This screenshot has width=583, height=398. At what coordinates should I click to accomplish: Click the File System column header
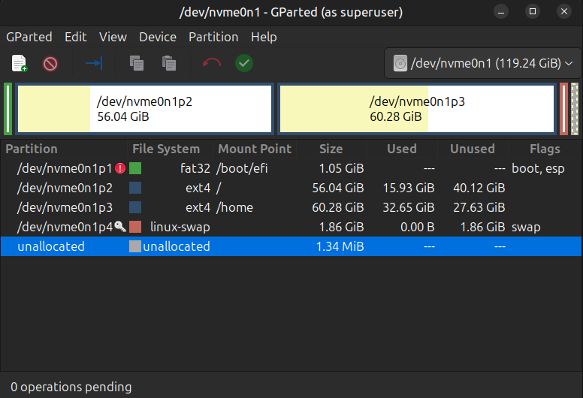pos(166,149)
